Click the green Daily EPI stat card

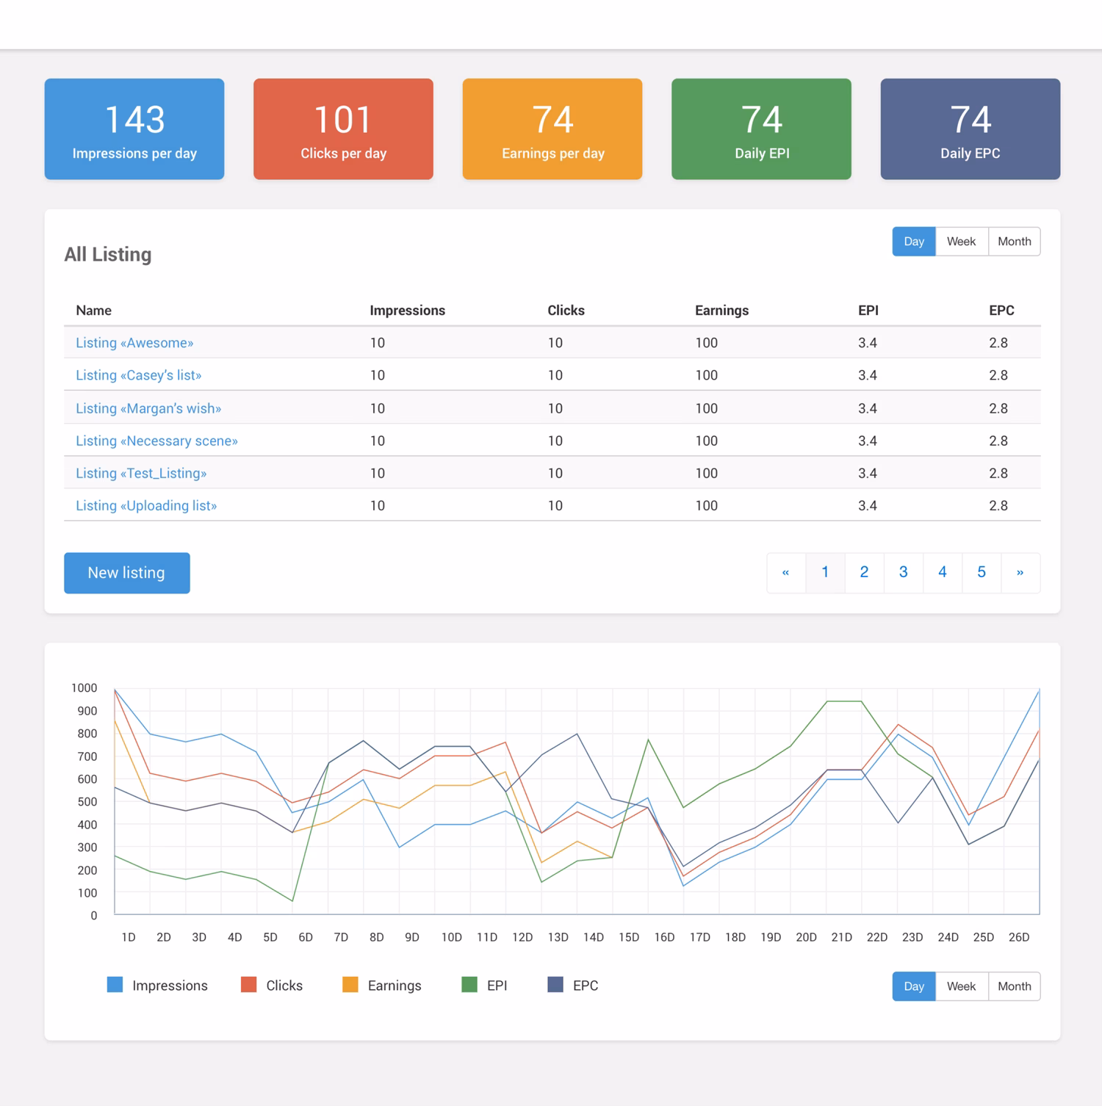(x=761, y=129)
